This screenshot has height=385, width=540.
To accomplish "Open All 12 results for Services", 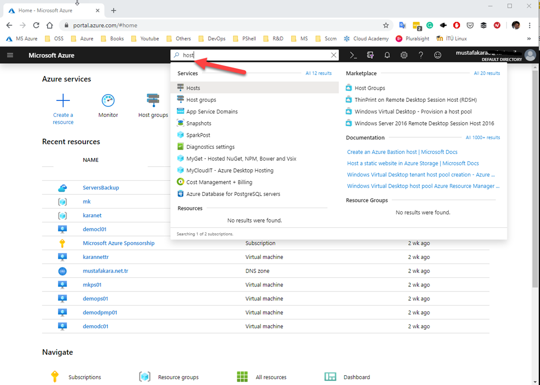I will pos(319,73).
